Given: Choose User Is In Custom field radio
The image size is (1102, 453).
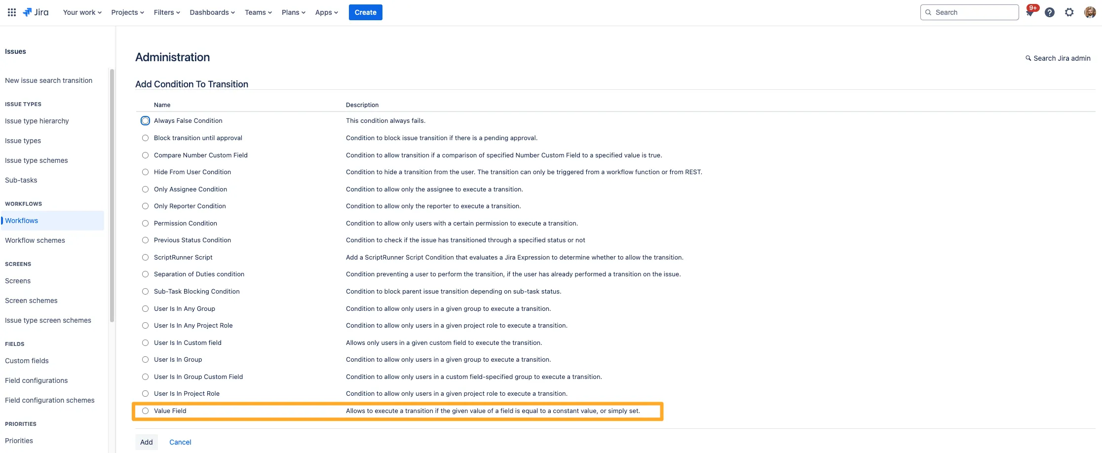Looking at the screenshot, I should 145,342.
